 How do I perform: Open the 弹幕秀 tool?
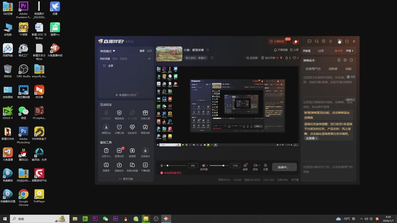(106, 167)
